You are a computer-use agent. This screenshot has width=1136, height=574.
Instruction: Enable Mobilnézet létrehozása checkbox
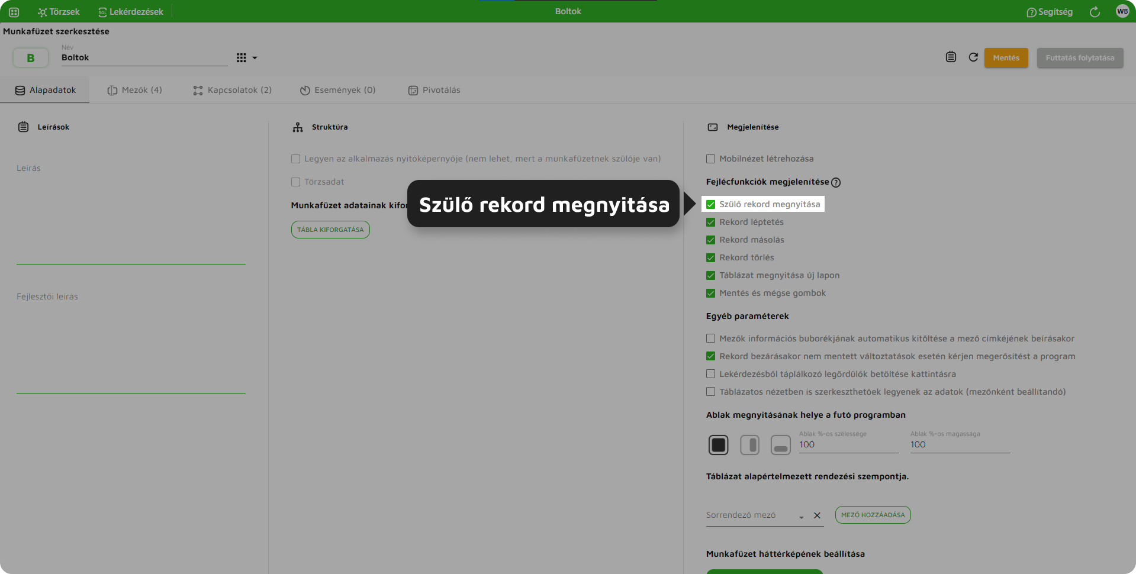710,159
